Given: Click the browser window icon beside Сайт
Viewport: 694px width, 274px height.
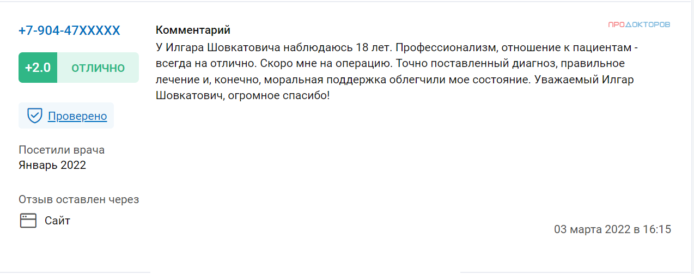Looking at the screenshot, I should tap(28, 221).
